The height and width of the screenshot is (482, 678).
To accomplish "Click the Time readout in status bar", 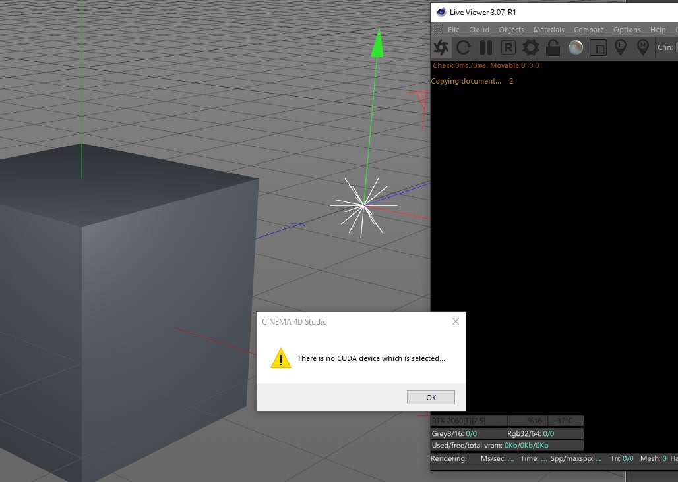I will [534, 458].
